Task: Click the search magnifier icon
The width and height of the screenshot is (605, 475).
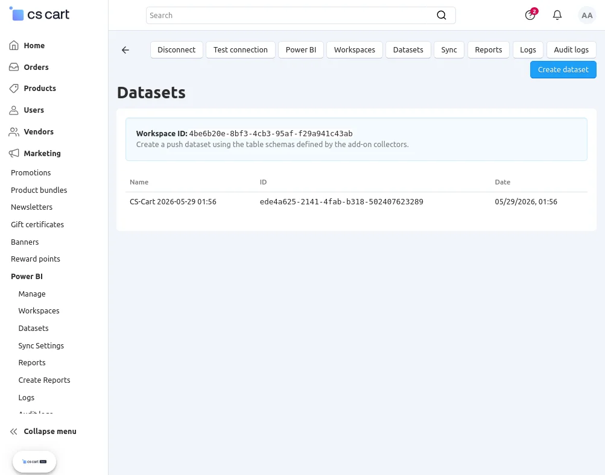Action: [x=442, y=16]
